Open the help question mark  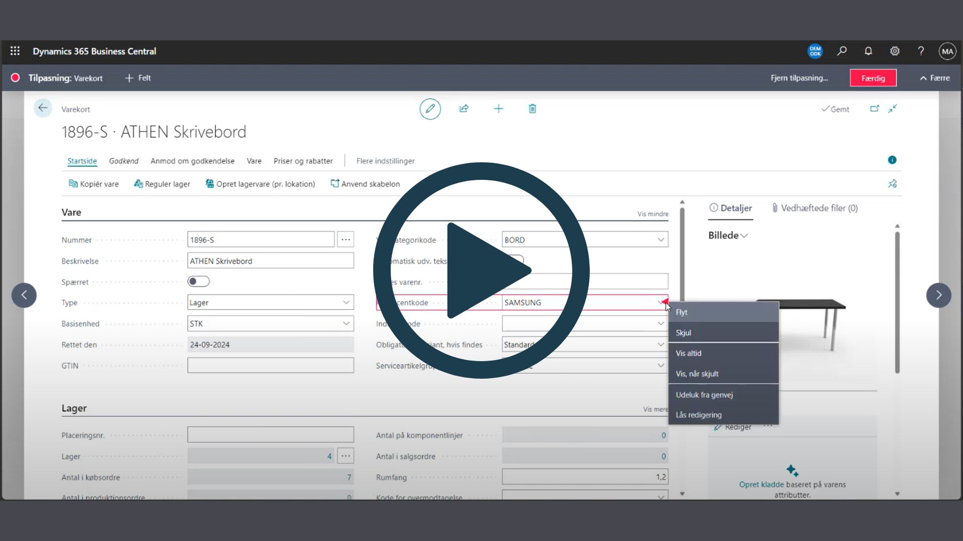921,51
